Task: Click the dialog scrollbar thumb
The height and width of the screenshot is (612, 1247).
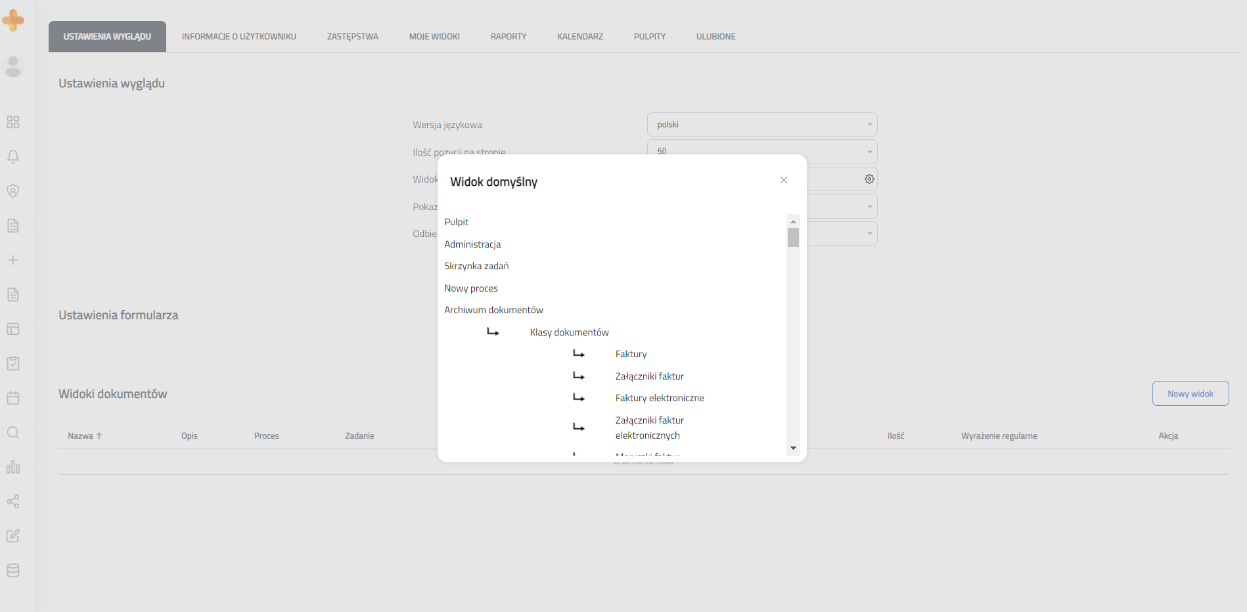Action: tap(793, 237)
